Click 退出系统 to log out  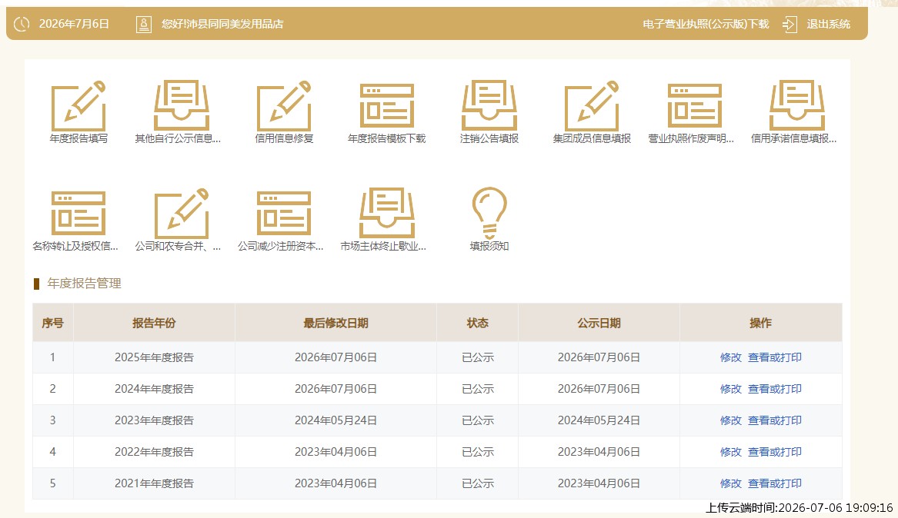pos(828,24)
